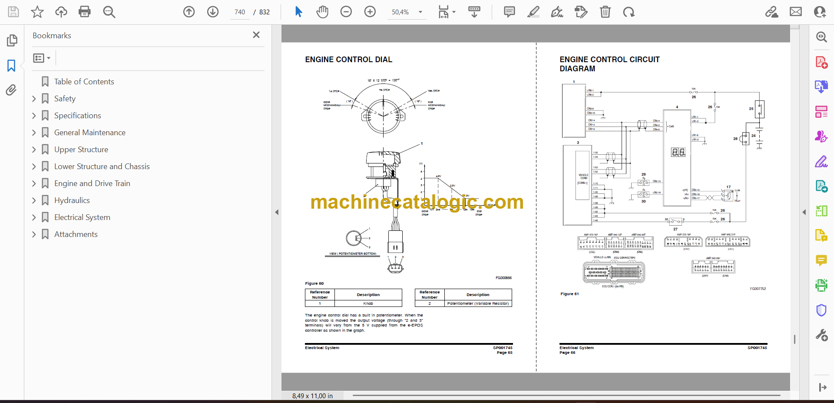Expand the Specifications bookmark

tap(34, 116)
